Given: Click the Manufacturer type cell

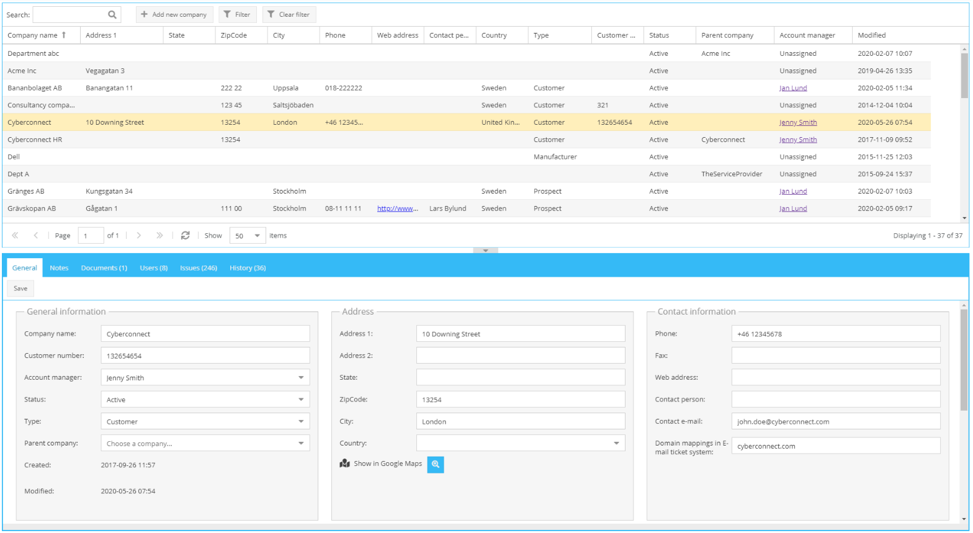Looking at the screenshot, I should (x=555, y=157).
